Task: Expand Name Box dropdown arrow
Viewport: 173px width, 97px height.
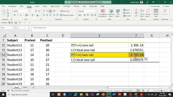Action: point(12,28)
